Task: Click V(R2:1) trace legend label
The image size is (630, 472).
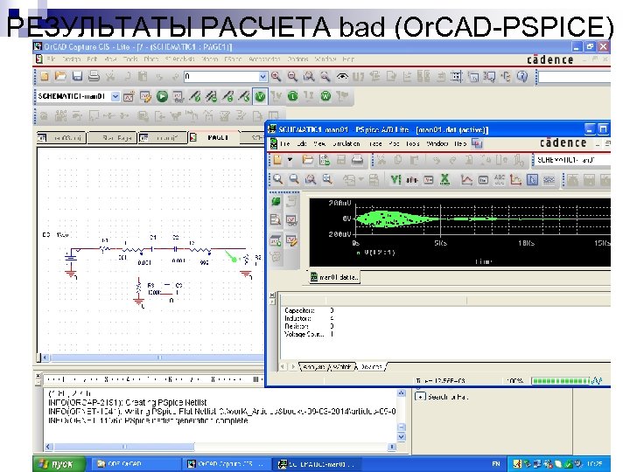Action: [379, 253]
